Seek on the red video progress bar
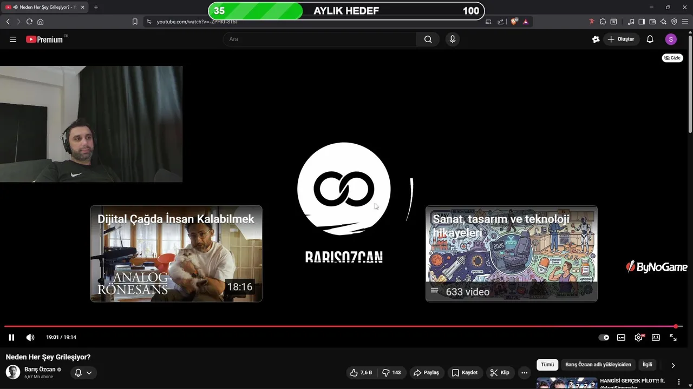This screenshot has height=389, width=693. (344, 326)
